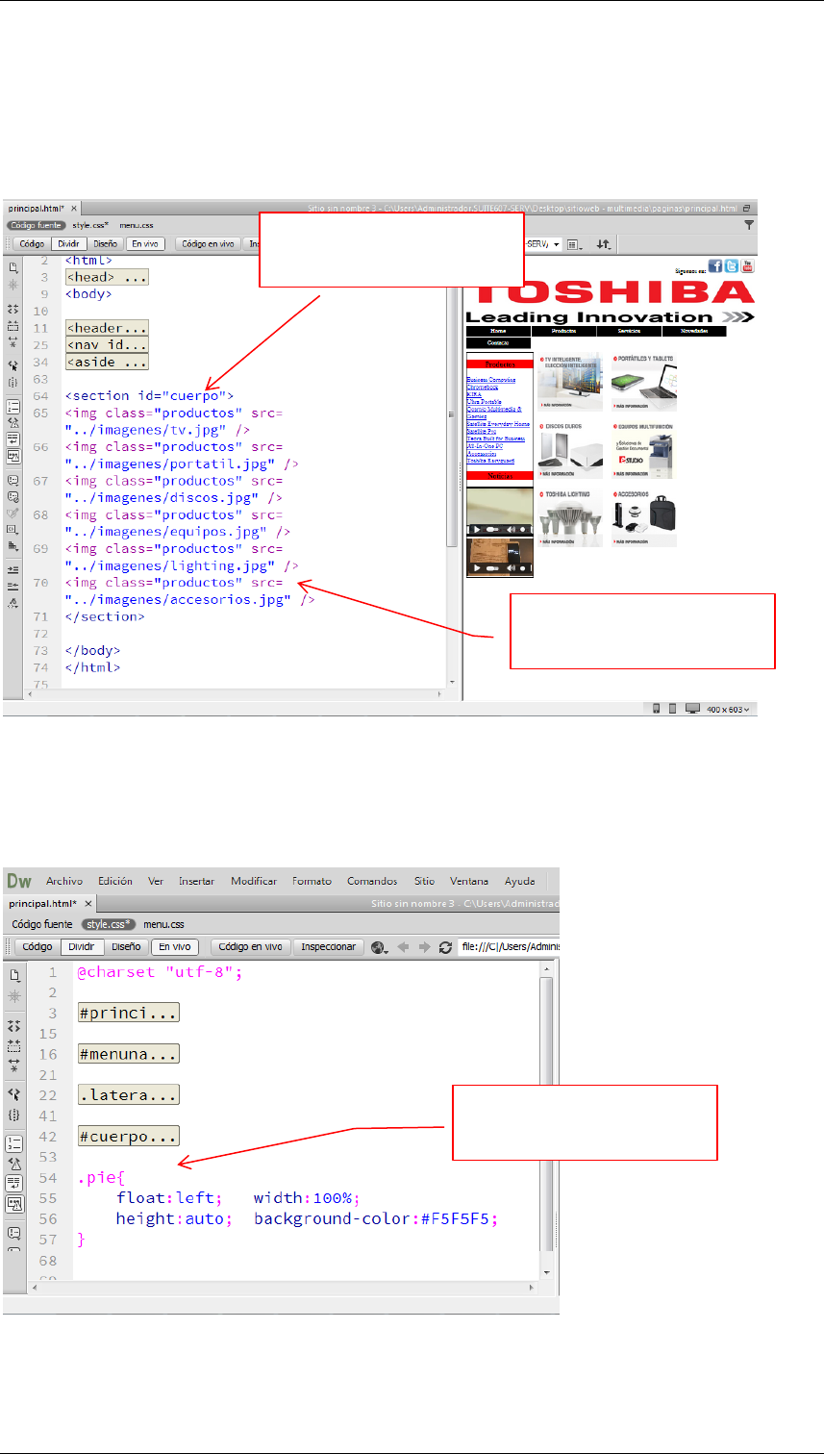Open the Ventana menu

(x=469, y=881)
